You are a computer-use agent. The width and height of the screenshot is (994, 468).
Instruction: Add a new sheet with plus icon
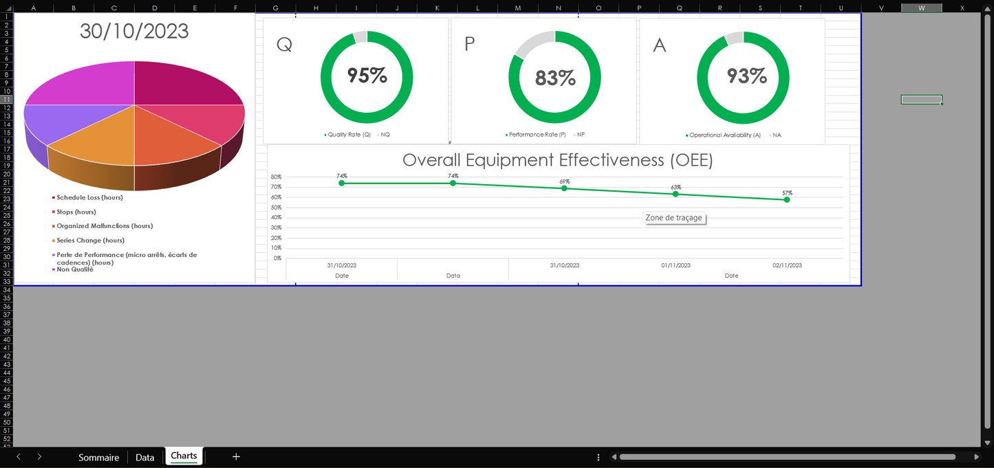[x=236, y=456]
